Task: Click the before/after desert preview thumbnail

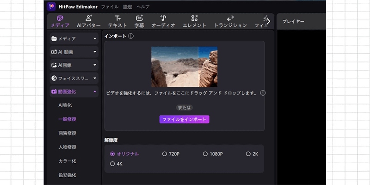Action: click(x=184, y=67)
